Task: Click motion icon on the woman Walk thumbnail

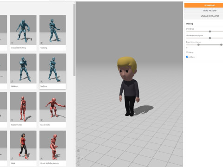Action: click(x=12, y=159)
